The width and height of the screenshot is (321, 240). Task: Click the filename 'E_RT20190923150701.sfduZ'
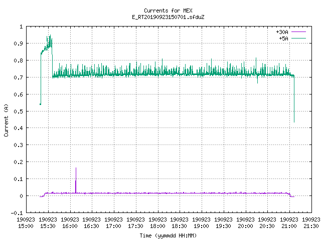pyautogui.click(x=168, y=17)
